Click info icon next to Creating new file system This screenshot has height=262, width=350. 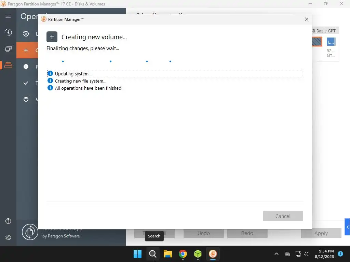click(x=50, y=81)
